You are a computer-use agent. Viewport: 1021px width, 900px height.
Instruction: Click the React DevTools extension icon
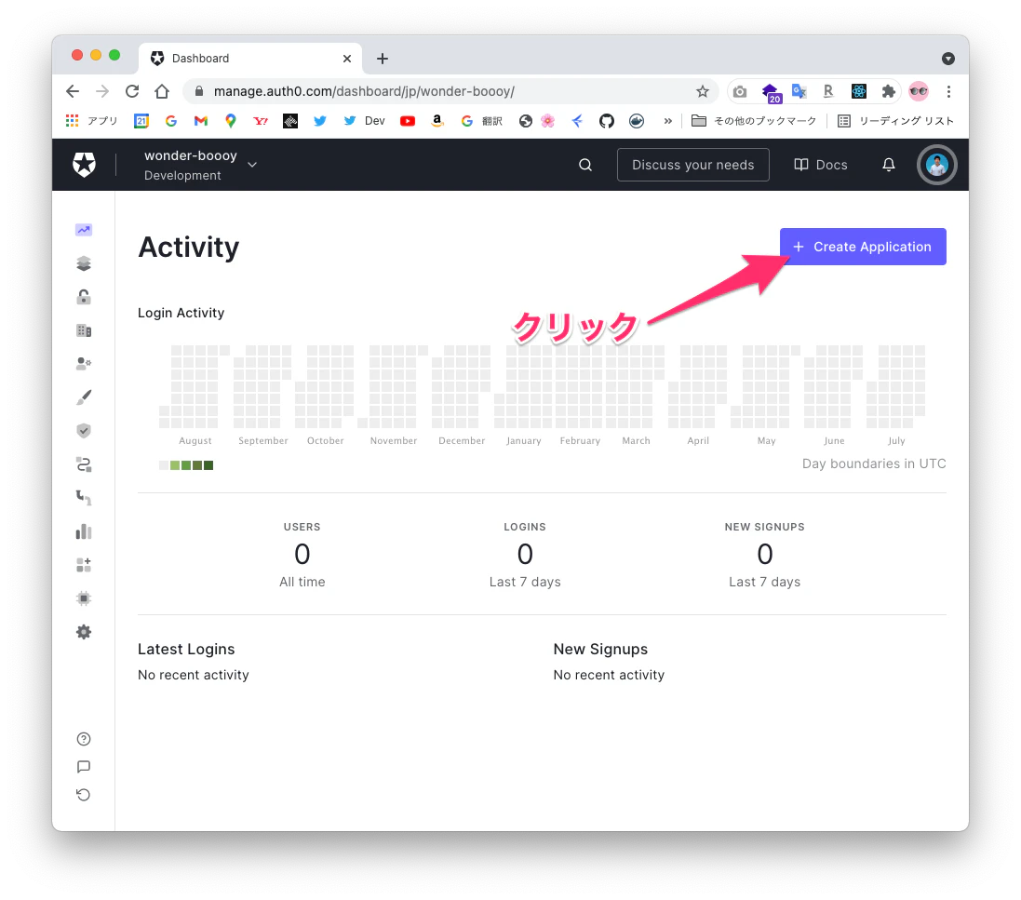(x=859, y=91)
